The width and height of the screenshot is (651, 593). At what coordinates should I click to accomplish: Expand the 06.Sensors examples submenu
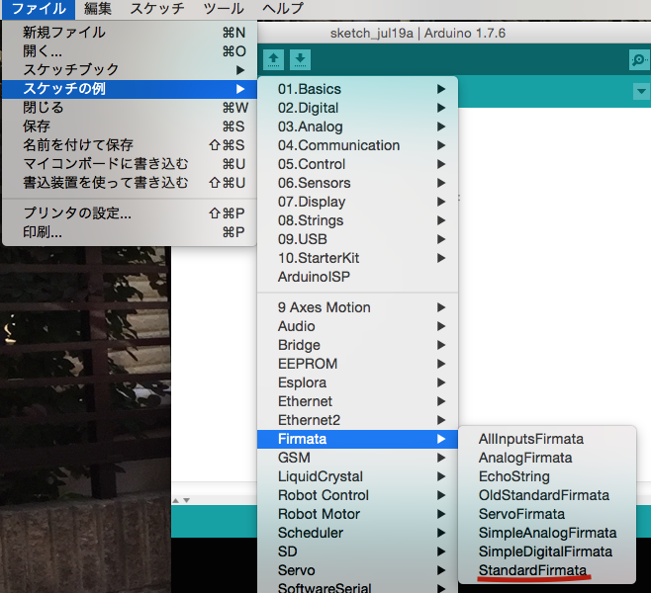(x=357, y=183)
